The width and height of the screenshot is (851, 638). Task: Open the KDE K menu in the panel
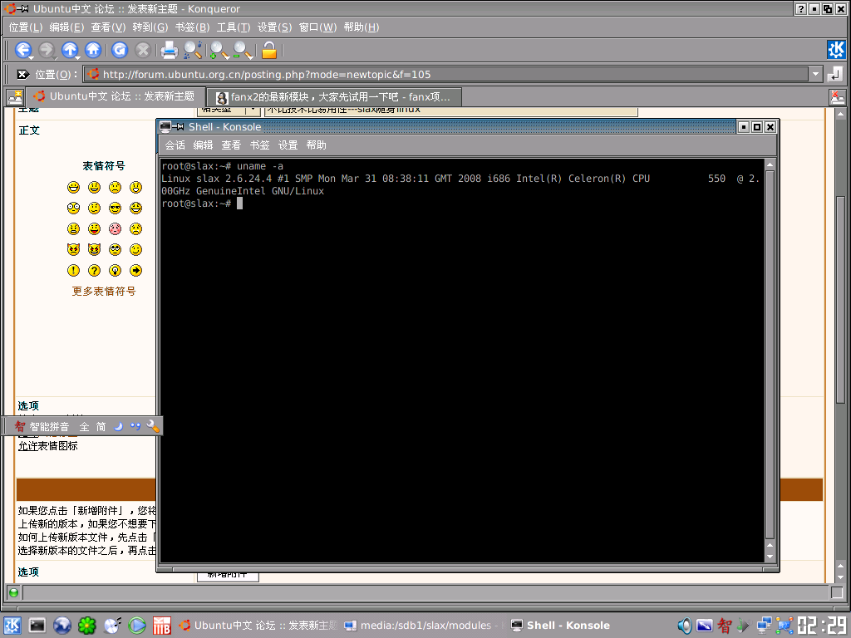[12, 626]
